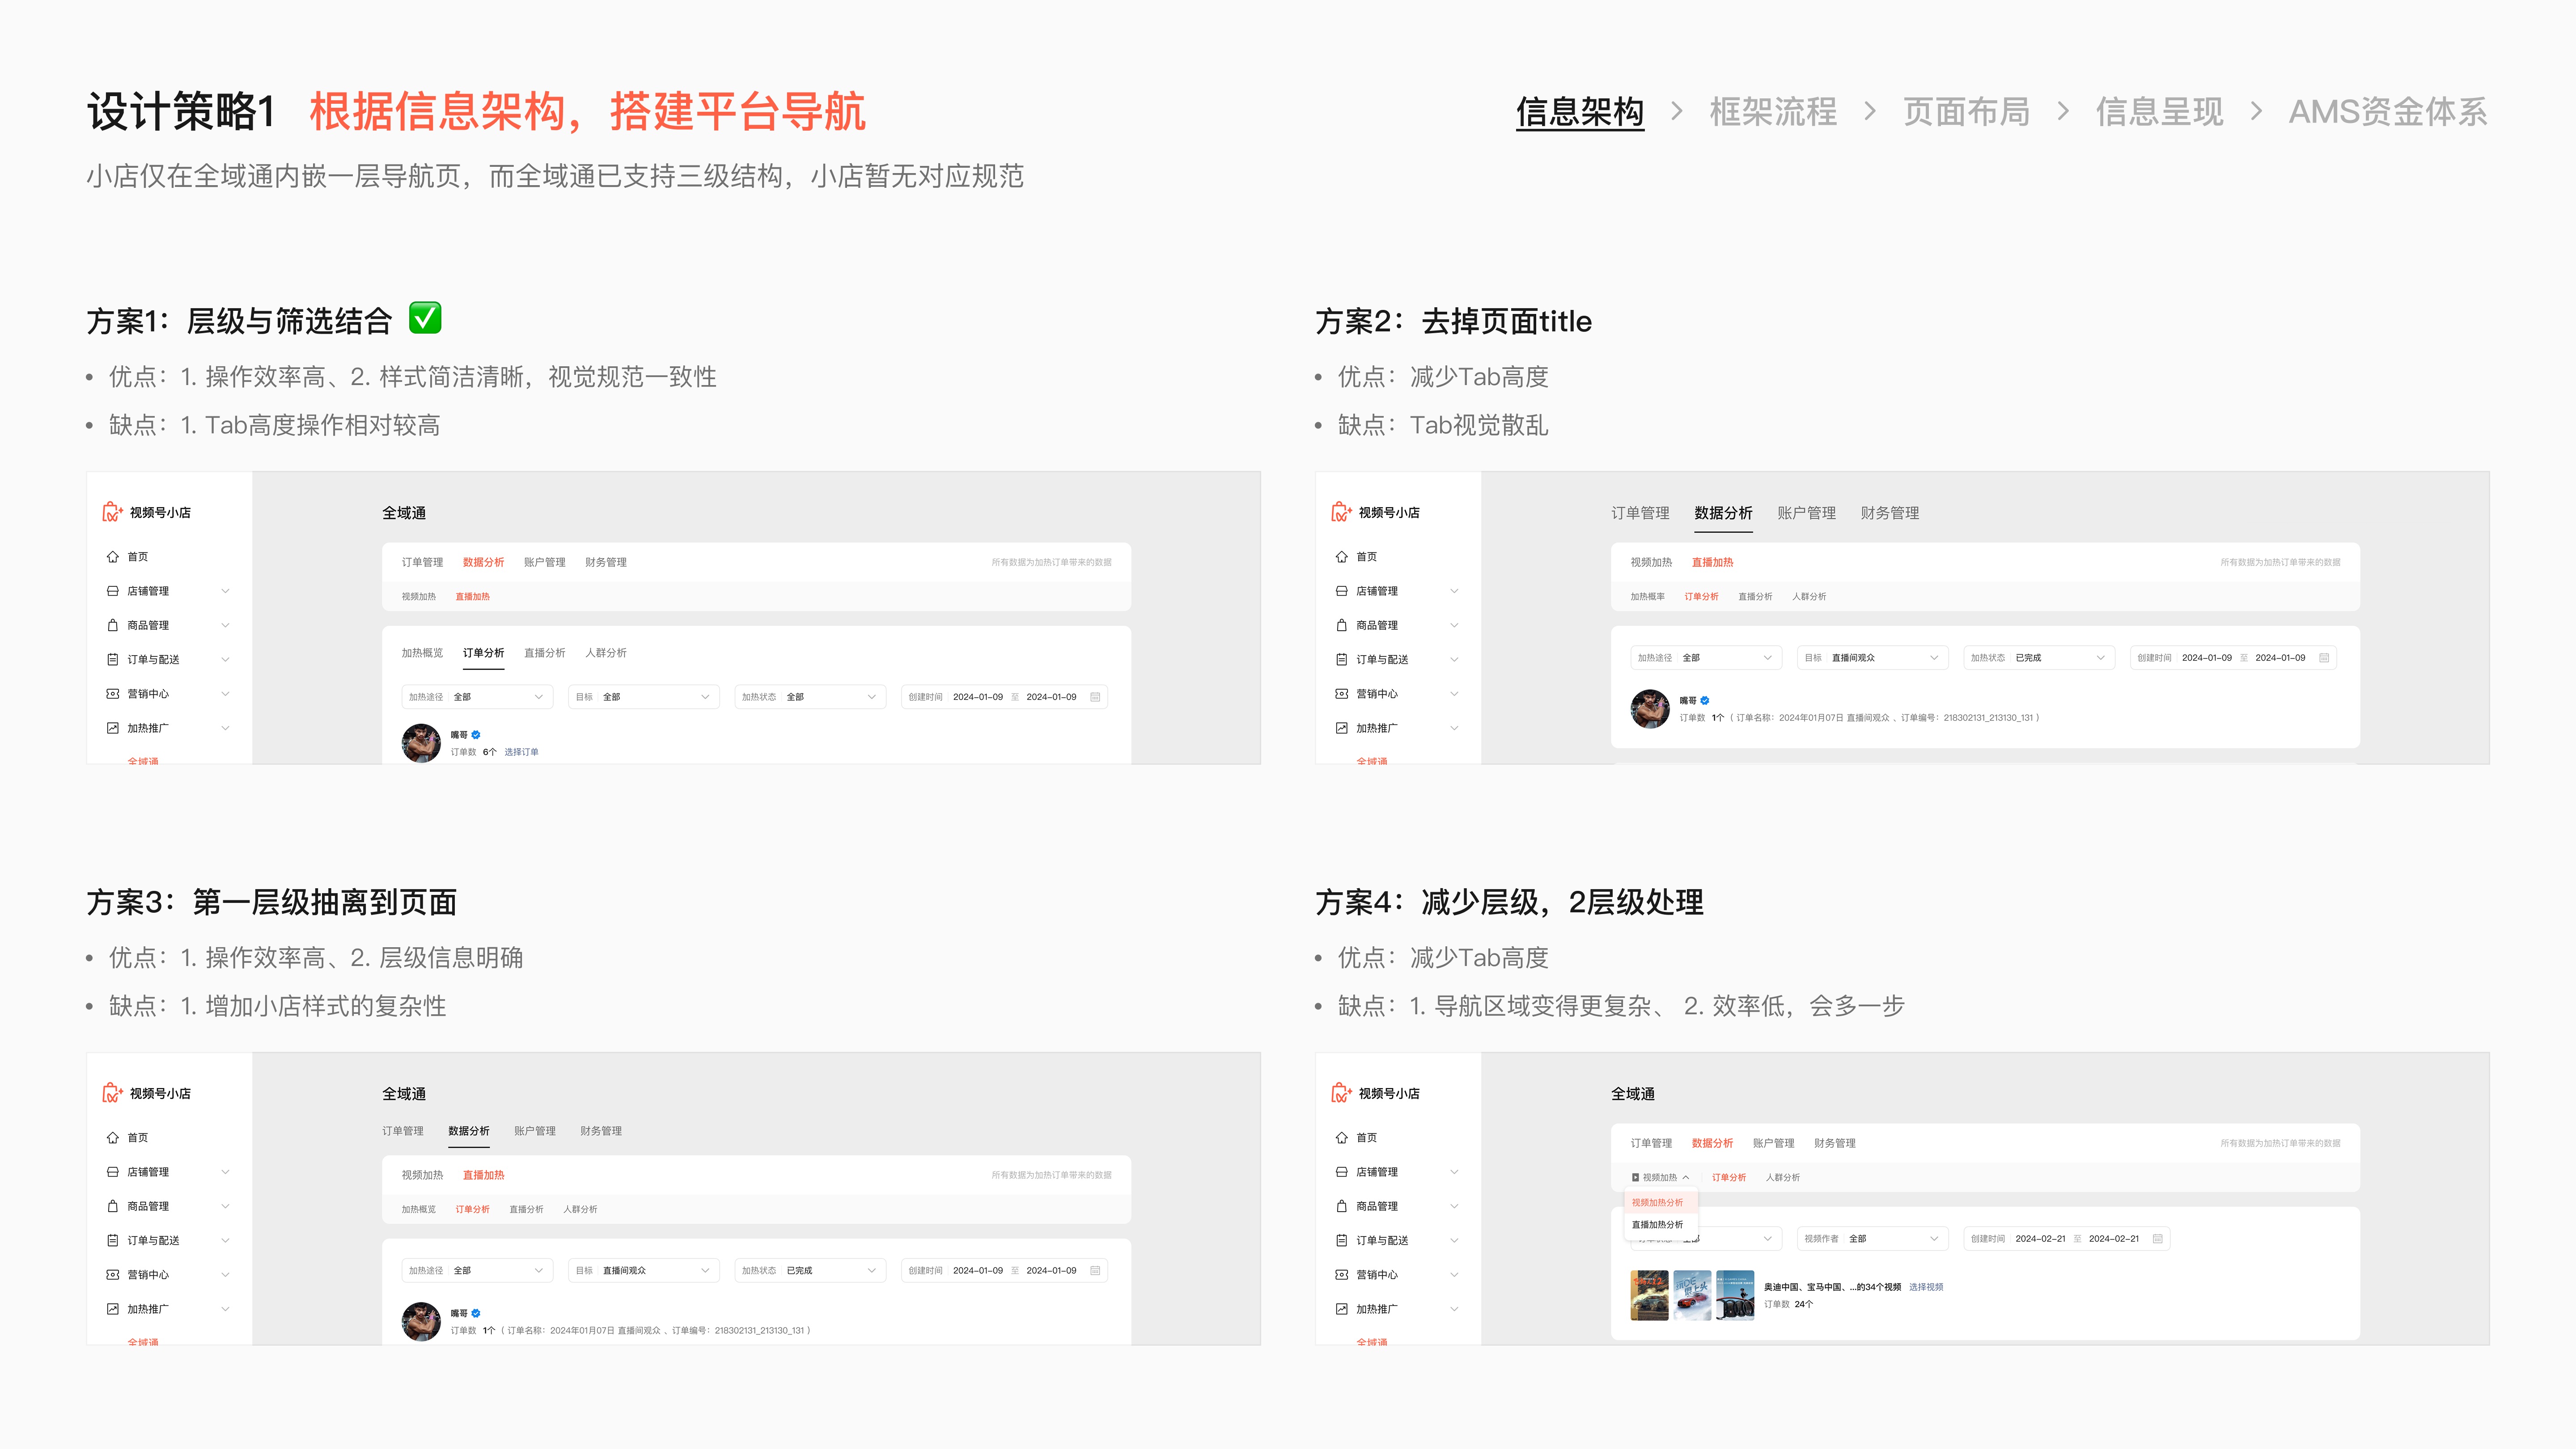2576x1449 pixels.
Task: Expand 商品管理 chevron in 方案2 sidebar
Action: [1454, 625]
